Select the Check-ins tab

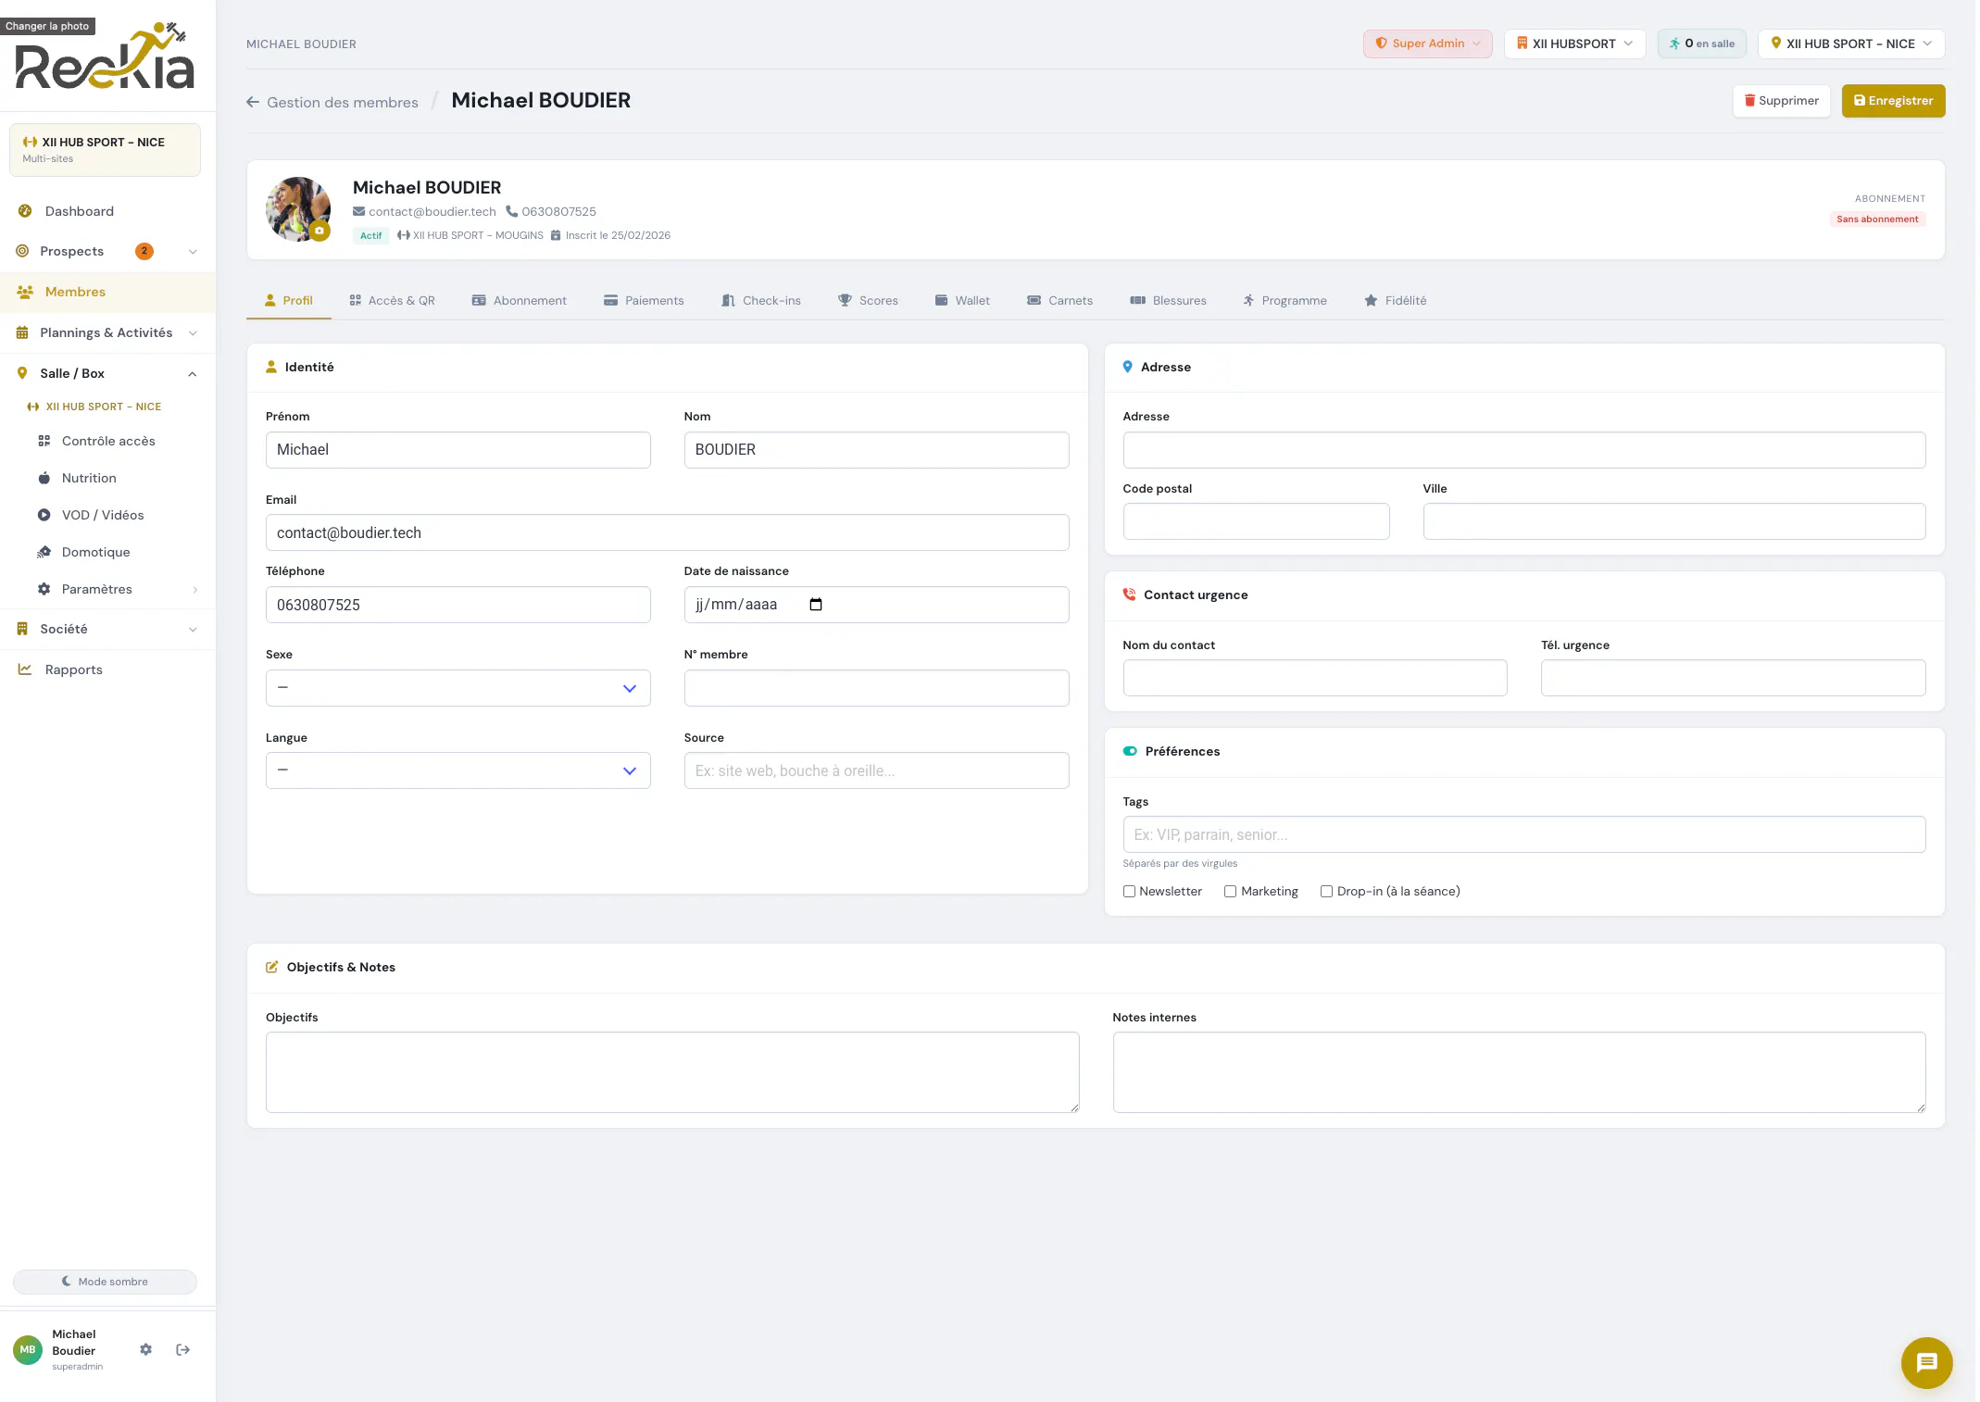click(761, 300)
